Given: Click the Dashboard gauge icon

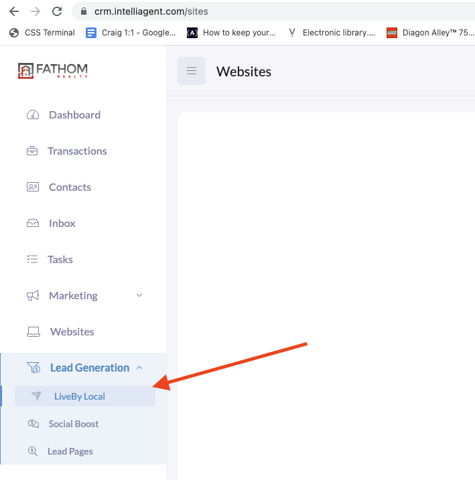Looking at the screenshot, I should click(33, 114).
